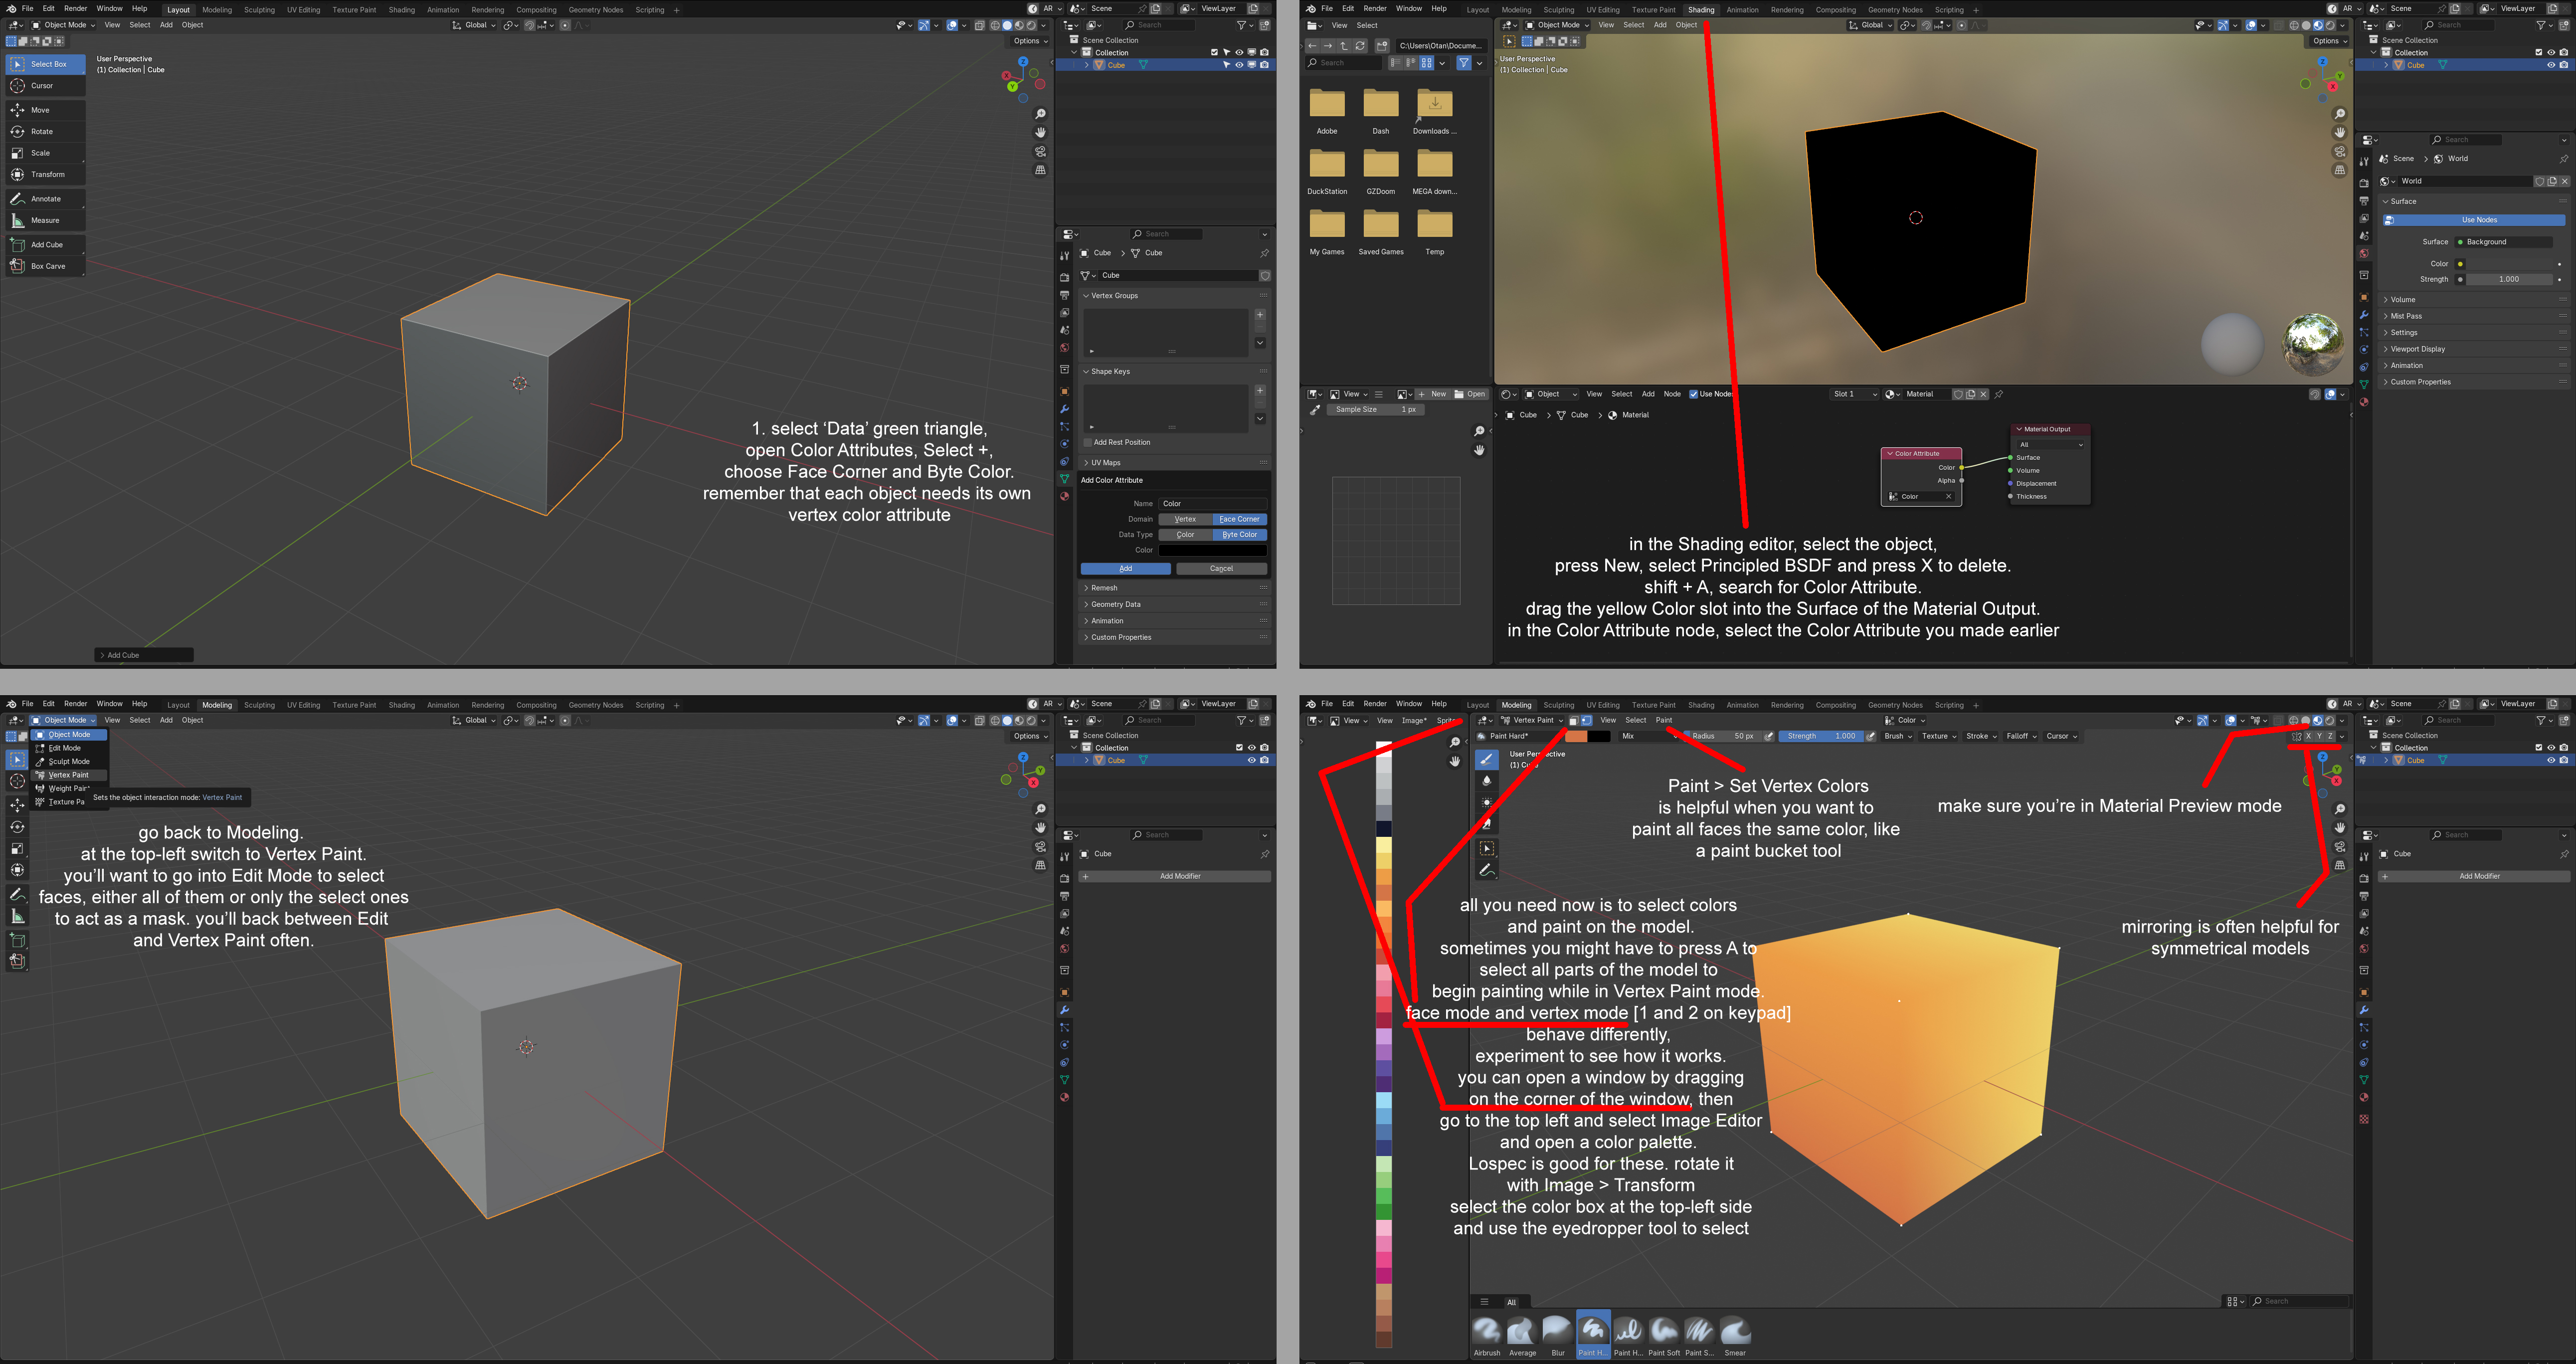Select Rotate tool in top-left Blender window

click(45, 131)
